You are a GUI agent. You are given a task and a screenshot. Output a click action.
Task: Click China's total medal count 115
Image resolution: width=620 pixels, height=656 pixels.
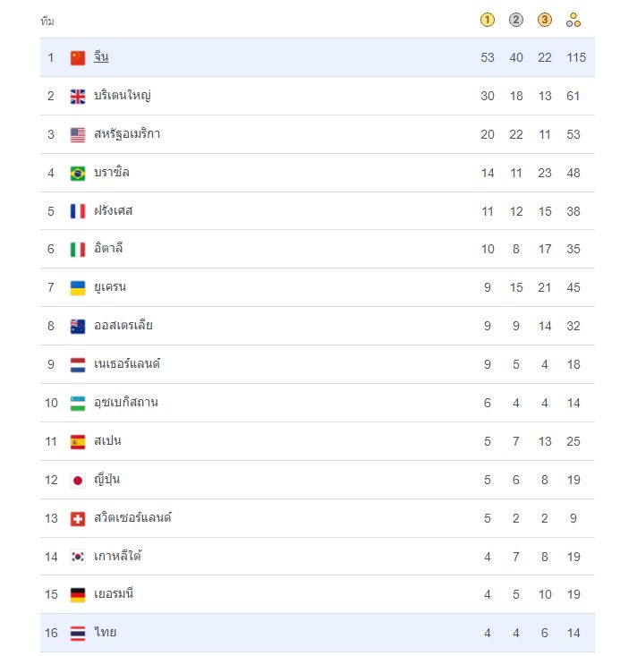pos(575,58)
